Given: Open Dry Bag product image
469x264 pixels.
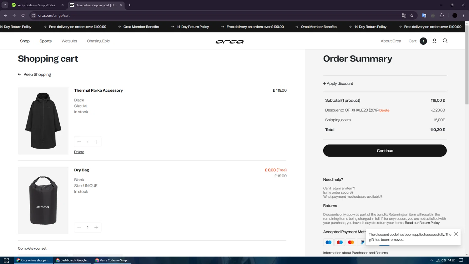Looking at the screenshot, I should (43, 201).
